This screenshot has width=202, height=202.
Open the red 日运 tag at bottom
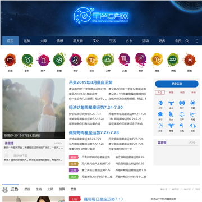pyautogui.click(x=75, y=199)
